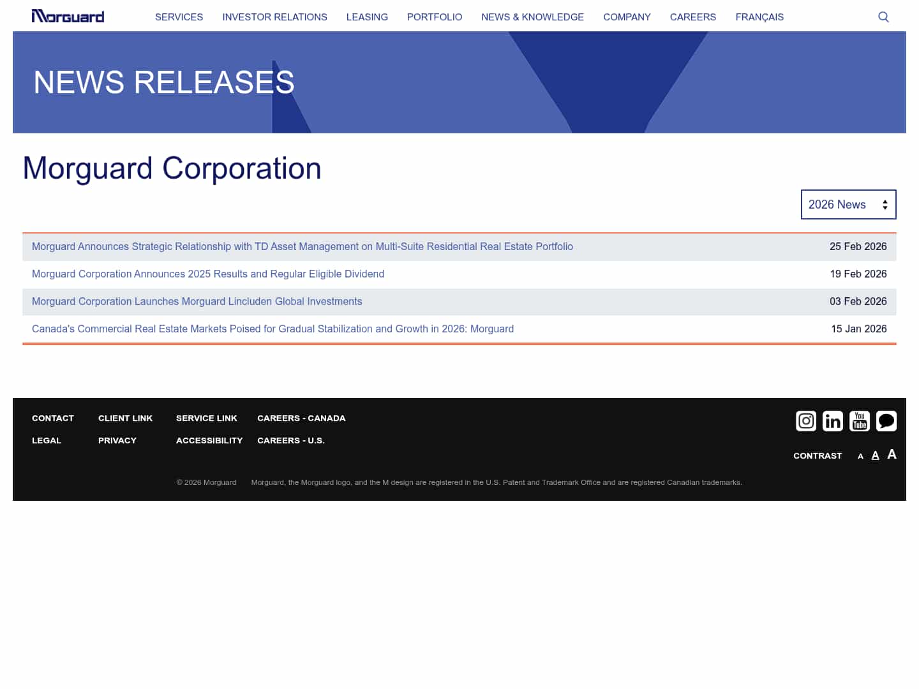Viewport: 919px width, 689px height.
Task: Select the largest font size option
Action: pos(892,454)
